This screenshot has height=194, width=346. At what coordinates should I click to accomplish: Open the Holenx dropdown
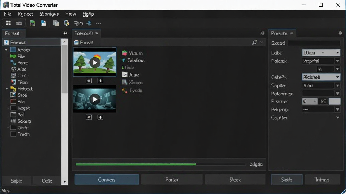(x=321, y=61)
